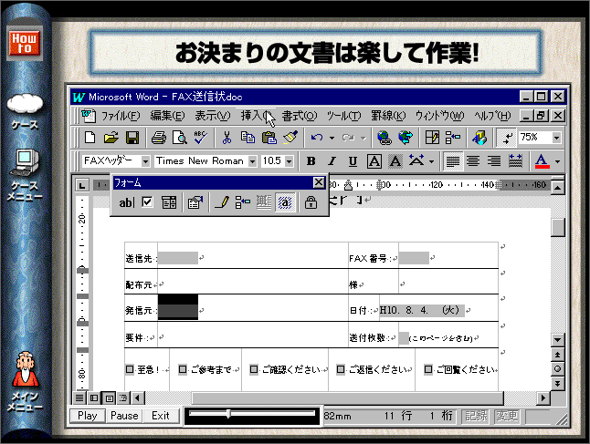Viewport: 590px width, 444px height.
Task: Open Tables and Borders icon
Action: tap(432, 138)
